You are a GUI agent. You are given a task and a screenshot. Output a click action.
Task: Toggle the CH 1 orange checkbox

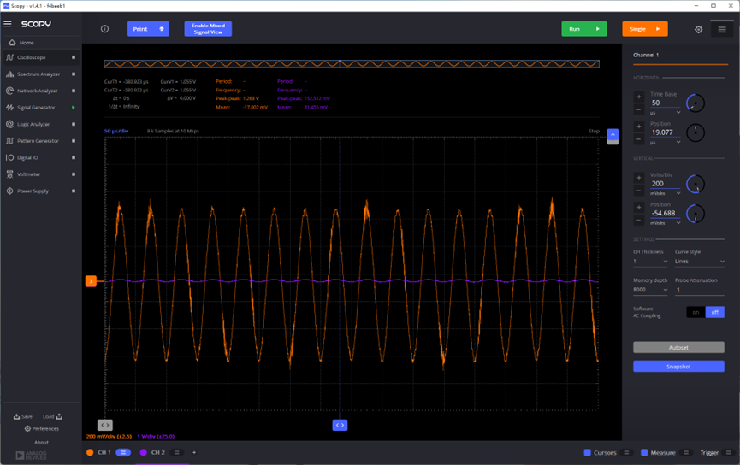90,453
